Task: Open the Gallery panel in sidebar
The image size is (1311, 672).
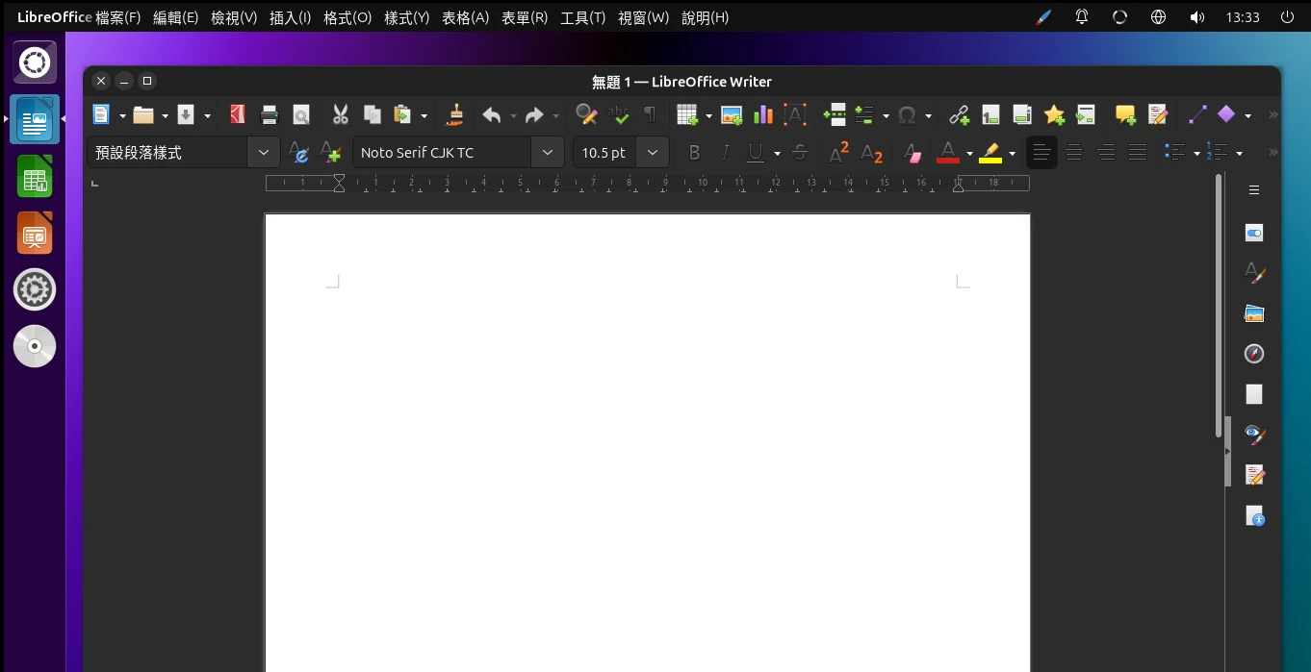Action: coord(1253,313)
